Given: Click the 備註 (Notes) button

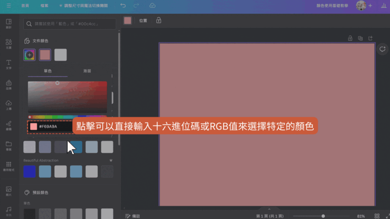Looking at the screenshot, I should (133, 216).
